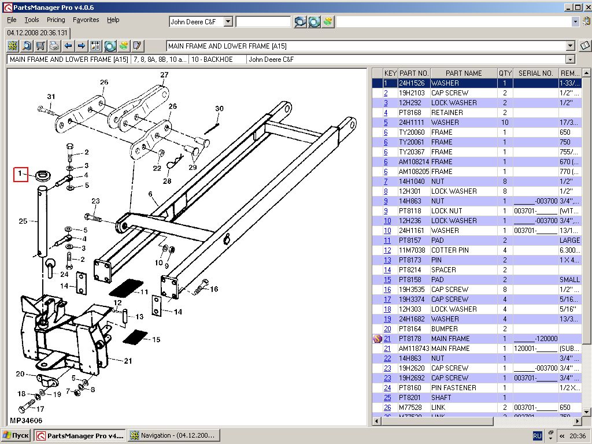This screenshot has height=444, width=592.
Task: Click the substitution S icon on the PT8178 row
Action: (378, 339)
